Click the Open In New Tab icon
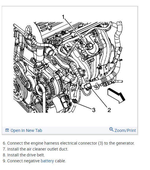The width and height of the screenshot is (150, 170). coord(7,130)
